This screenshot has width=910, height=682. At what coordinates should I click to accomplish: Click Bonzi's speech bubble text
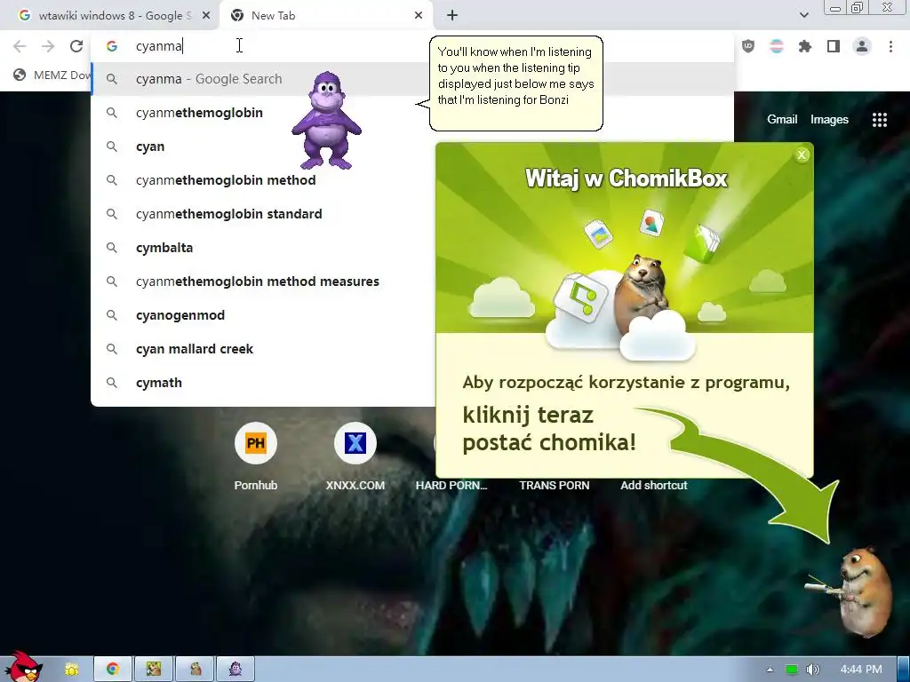coord(515,76)
